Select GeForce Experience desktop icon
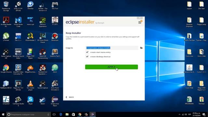Image resolution: width=208 pixels, height=117 pixels. [x=43, y=22]
